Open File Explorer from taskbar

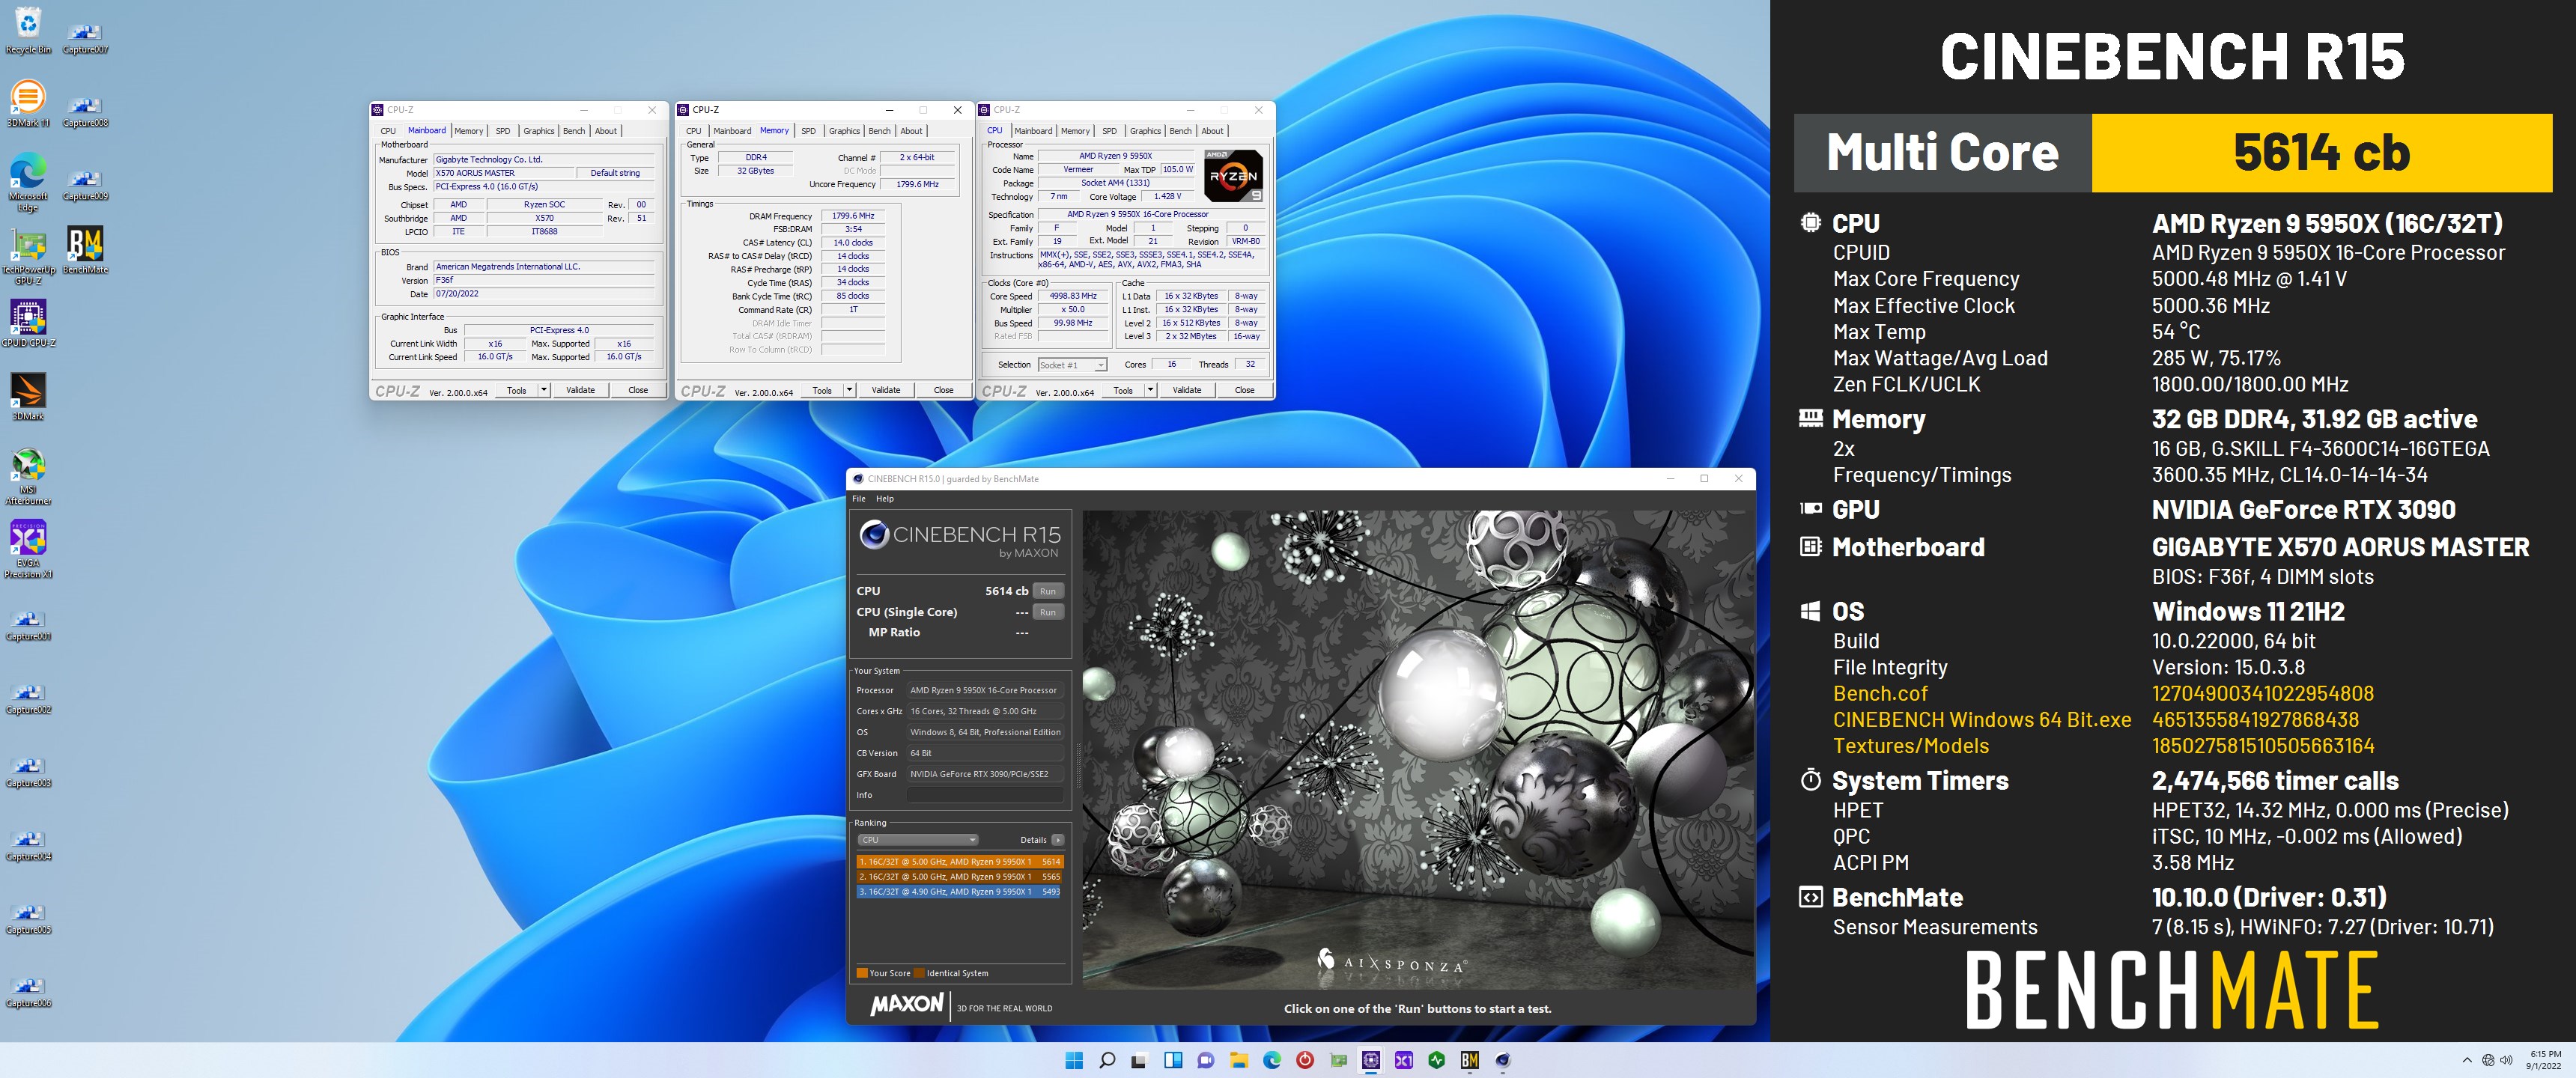[1239, 1060]
